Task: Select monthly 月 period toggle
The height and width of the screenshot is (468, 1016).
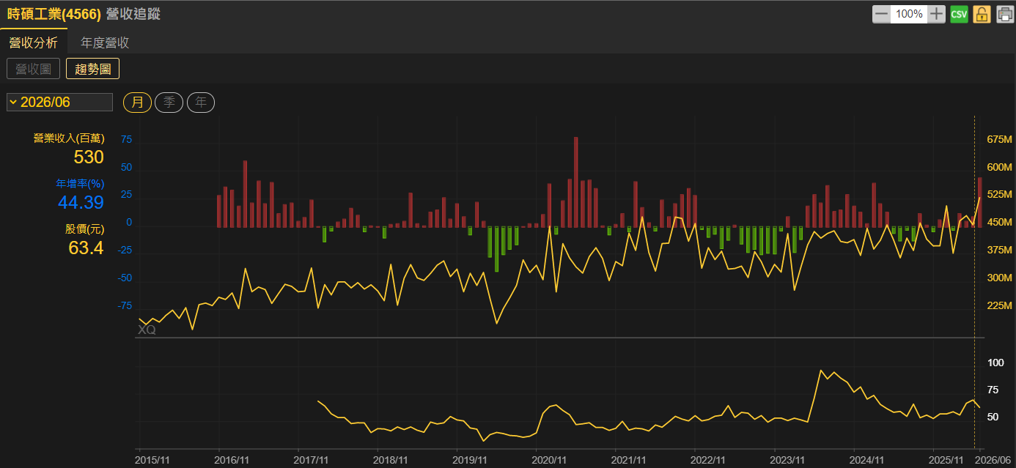Action: point(137,102)
